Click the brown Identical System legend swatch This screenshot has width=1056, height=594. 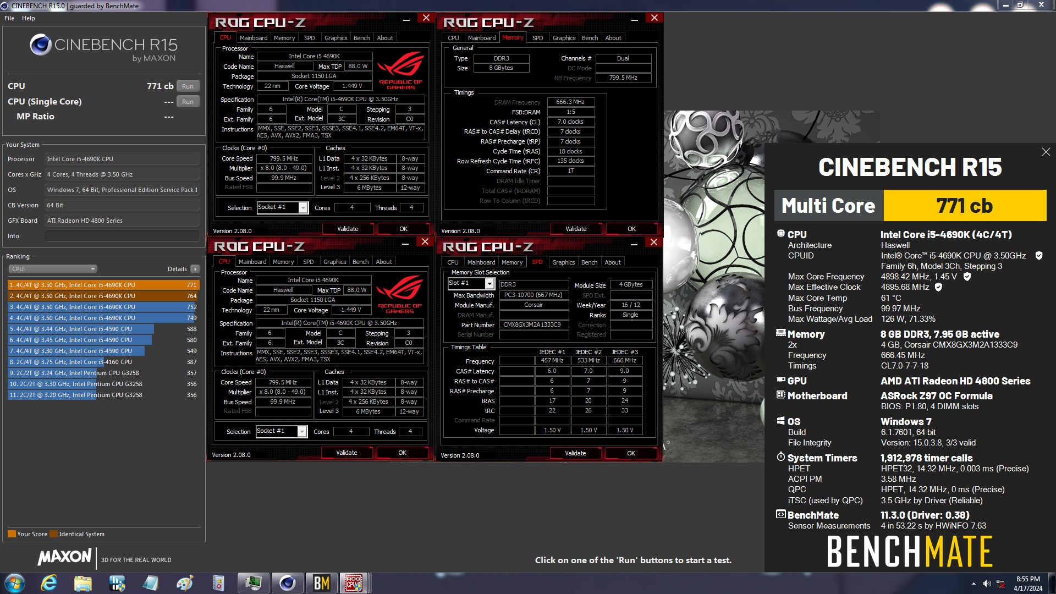(53, 533)
